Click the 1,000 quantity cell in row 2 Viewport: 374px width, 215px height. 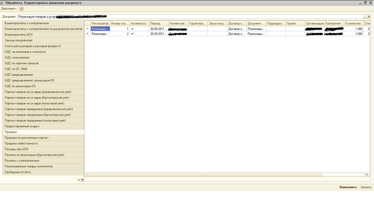tap(354, 34)
